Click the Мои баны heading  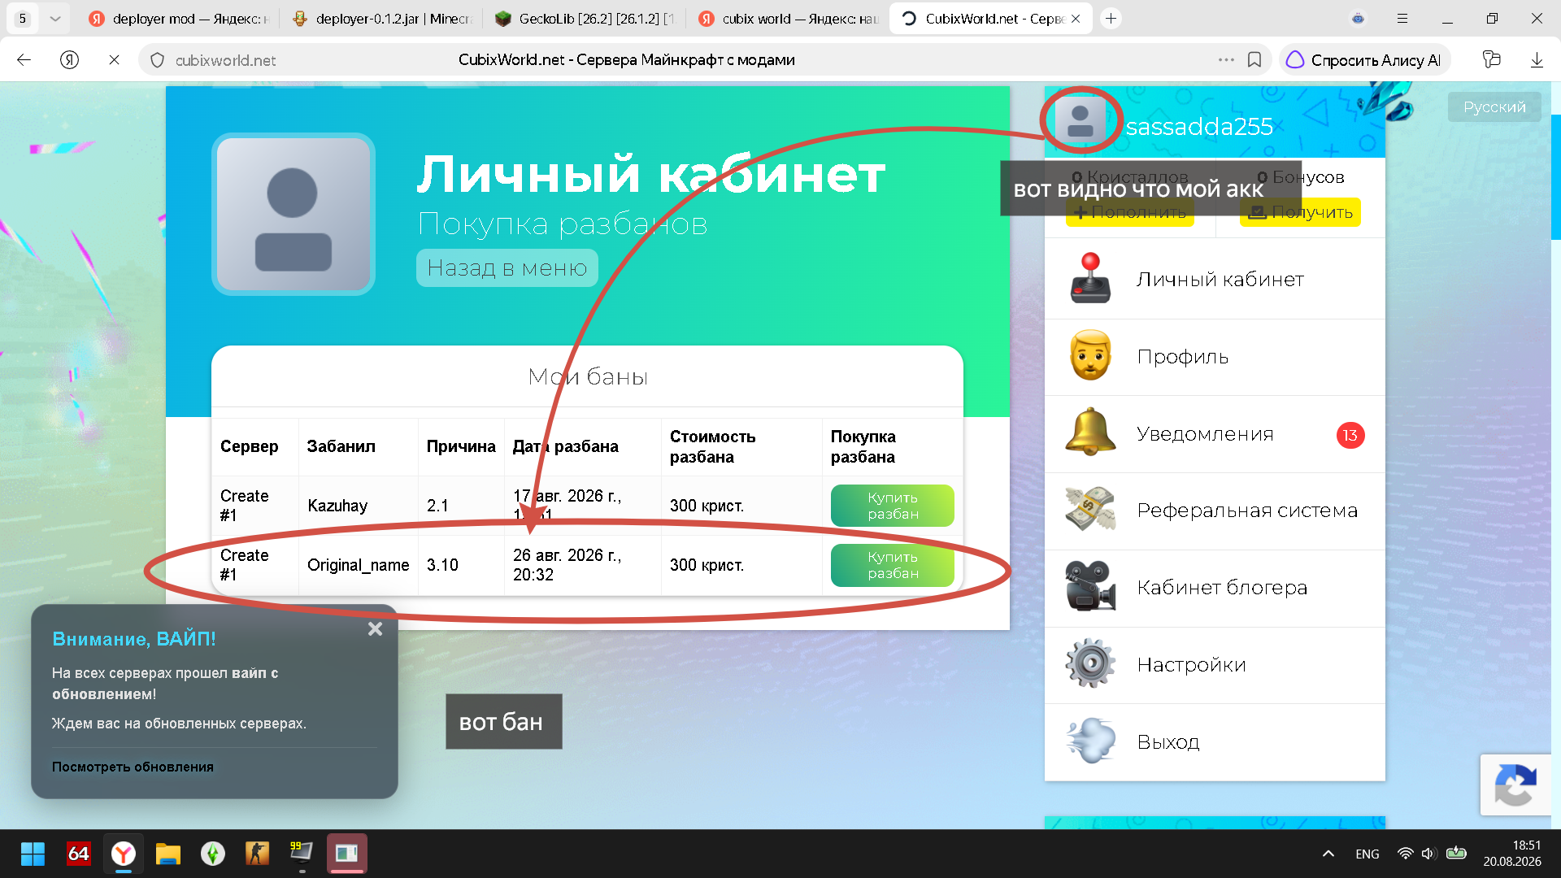[587, 376]
